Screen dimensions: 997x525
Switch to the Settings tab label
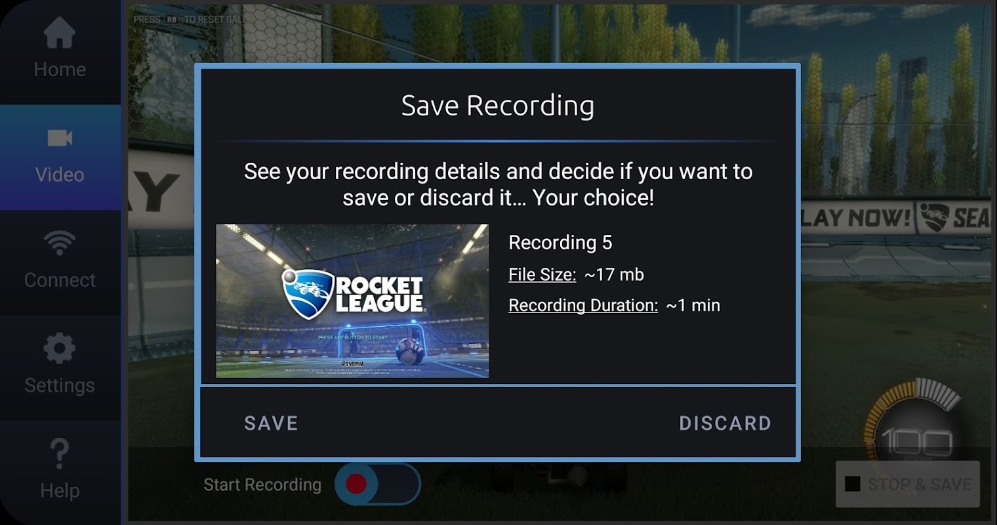[x=60, y=385]
